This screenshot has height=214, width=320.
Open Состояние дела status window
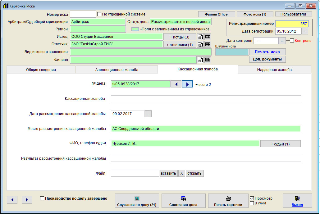(183, 201)
